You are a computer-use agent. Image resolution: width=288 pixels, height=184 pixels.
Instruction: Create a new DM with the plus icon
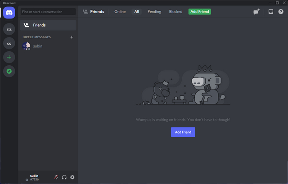tap(72, 37)
